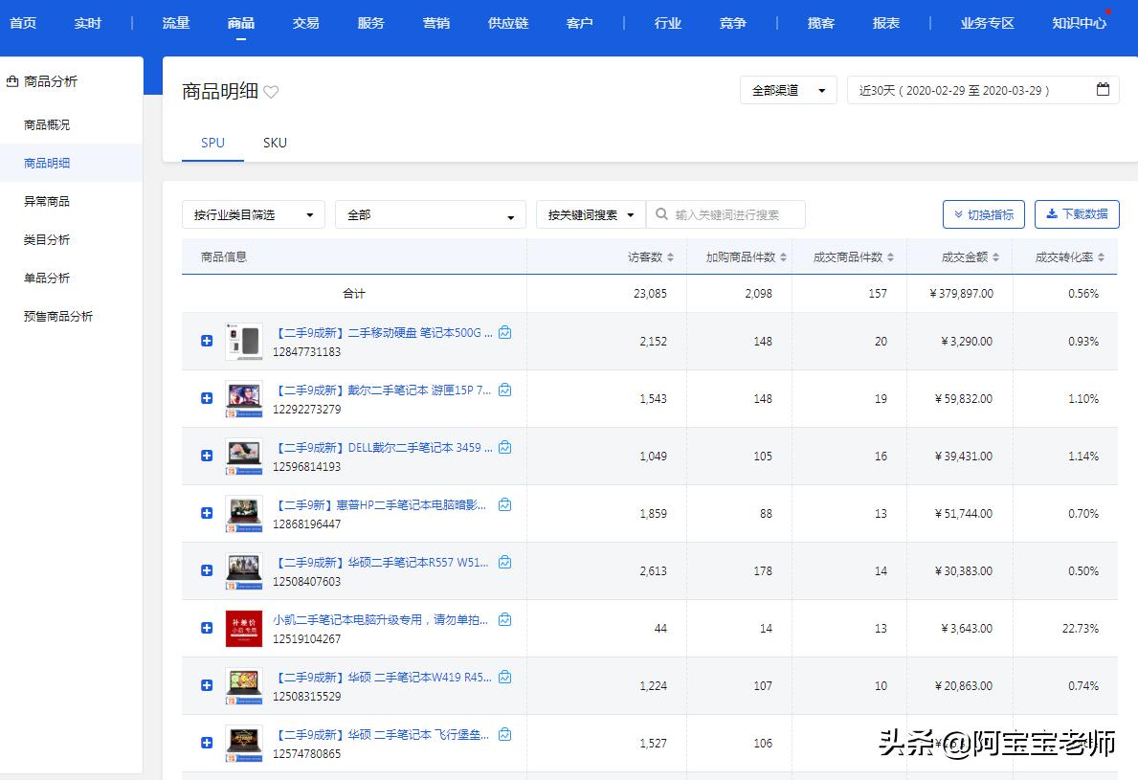Click the link icon beside 华硕二手笔记本R557 title
This screenshot has width=1138, height=780.
tap(504, 562)
